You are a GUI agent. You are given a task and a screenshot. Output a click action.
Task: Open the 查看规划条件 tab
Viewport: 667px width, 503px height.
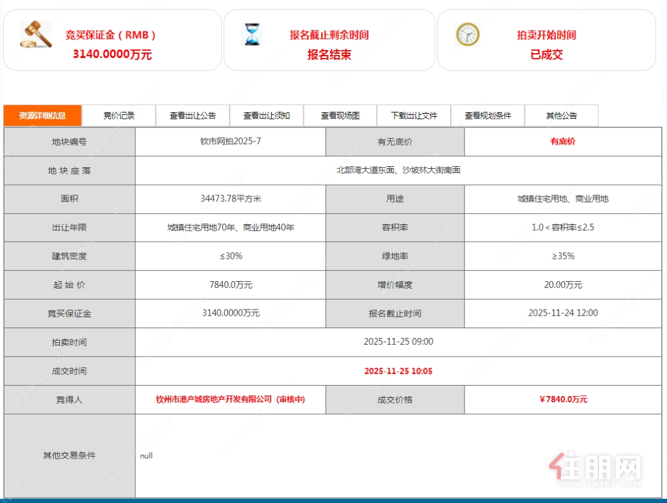(x=488, y=116)
